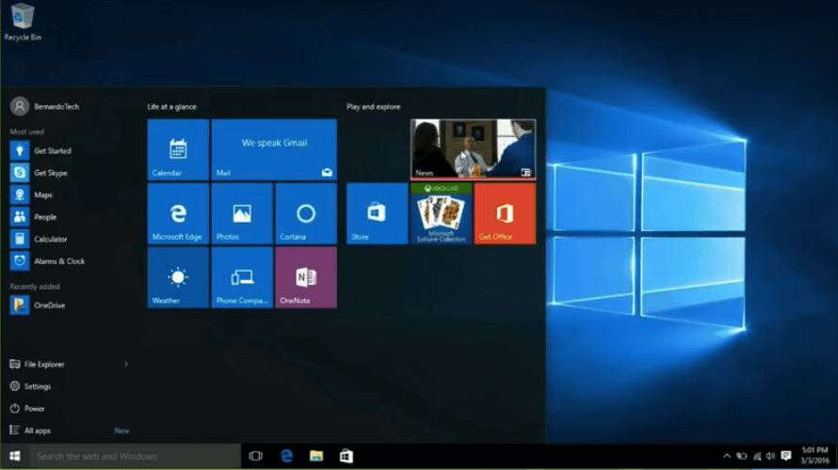Open Microsoft Solitaire Collection tile
The height and width of the screenshot is (470, 838).
point(441,213)
